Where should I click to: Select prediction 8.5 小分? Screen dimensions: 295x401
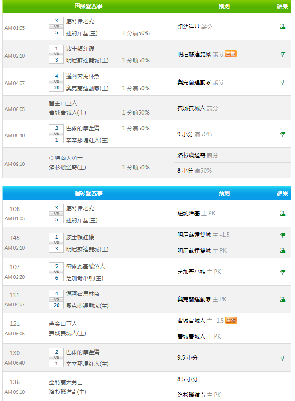(187, 379)
